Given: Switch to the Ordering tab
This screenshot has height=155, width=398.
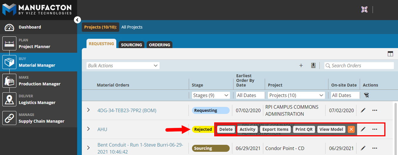Looking at the screenshot, I should [x=159, y=45].
